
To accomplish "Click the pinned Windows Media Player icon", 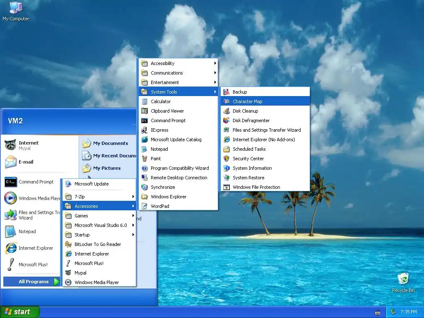I will (x=10, y=198).
